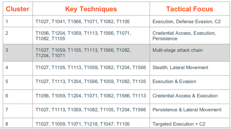This screenshot has width=231, height=129.
Task: Select the techniques cell beginning T1056, T1204, T1059, T1113
Action: click(x=83, y=36)
